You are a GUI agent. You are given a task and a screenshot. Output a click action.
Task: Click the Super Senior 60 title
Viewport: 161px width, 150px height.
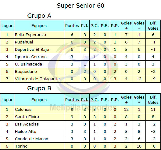click(x=80, y=6)
